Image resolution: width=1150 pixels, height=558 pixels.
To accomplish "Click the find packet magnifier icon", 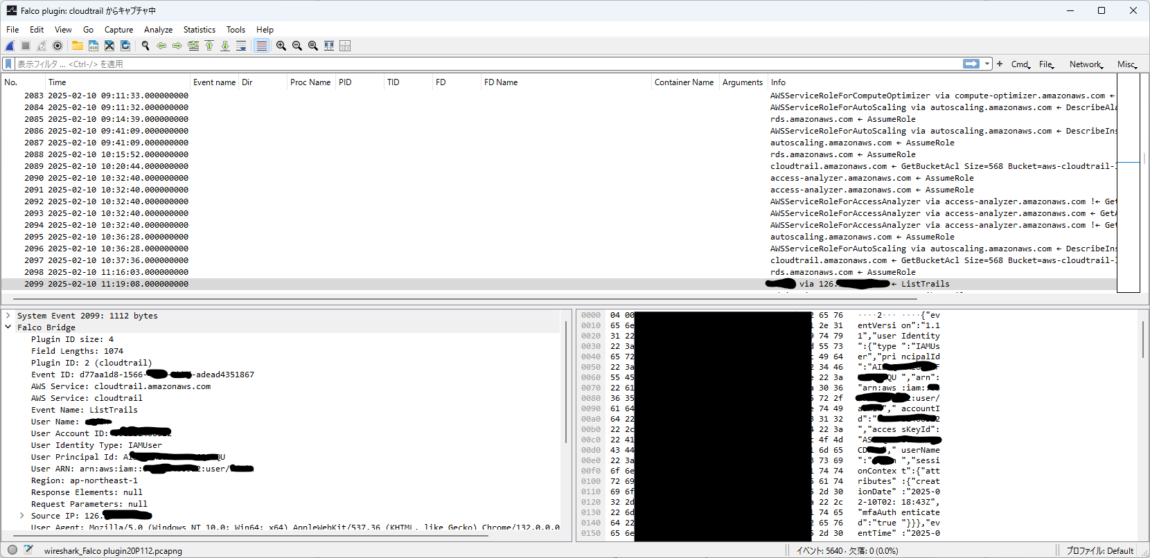I will [145, 46].
